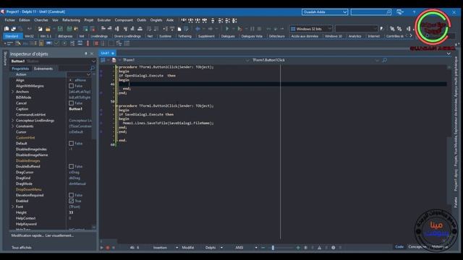463x260 pixels.
Task: Switch to the Evénements tab
Action: pos(43,69)
